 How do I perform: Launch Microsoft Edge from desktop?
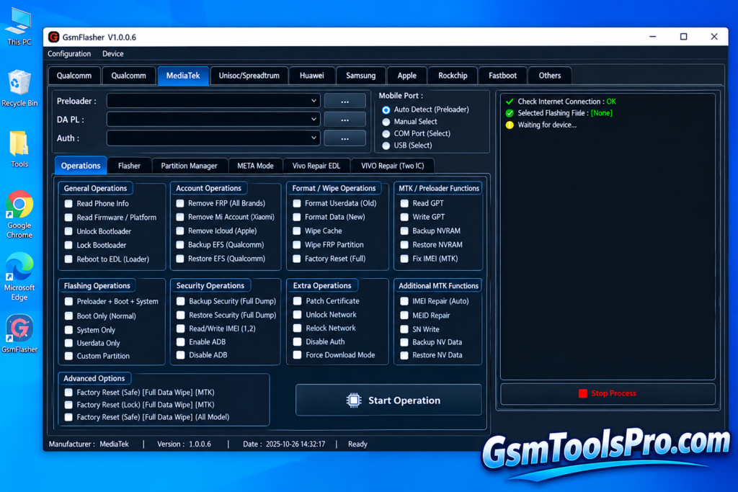pyautogui.click(x=19, y=277)
